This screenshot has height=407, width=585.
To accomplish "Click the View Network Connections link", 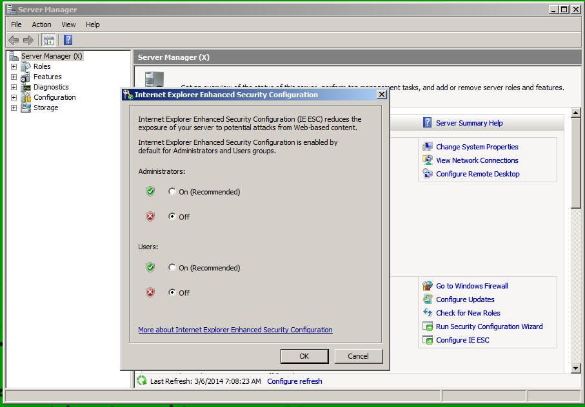I will 477,160.
